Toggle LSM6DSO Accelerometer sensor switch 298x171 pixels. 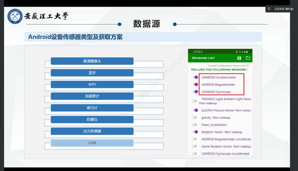coord(195,77)
